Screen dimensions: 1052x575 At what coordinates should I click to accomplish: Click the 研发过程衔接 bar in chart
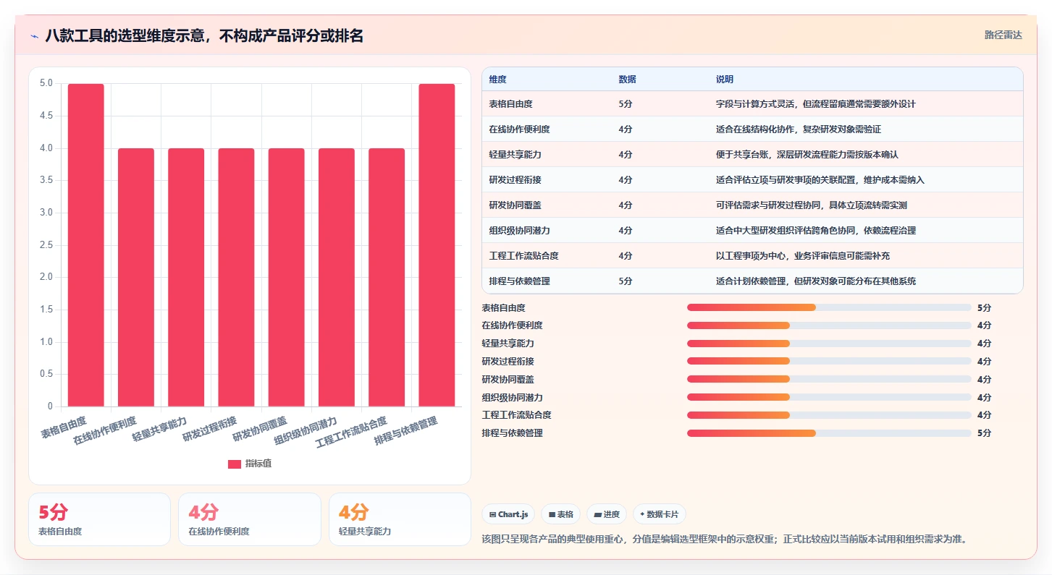[236, 277]
